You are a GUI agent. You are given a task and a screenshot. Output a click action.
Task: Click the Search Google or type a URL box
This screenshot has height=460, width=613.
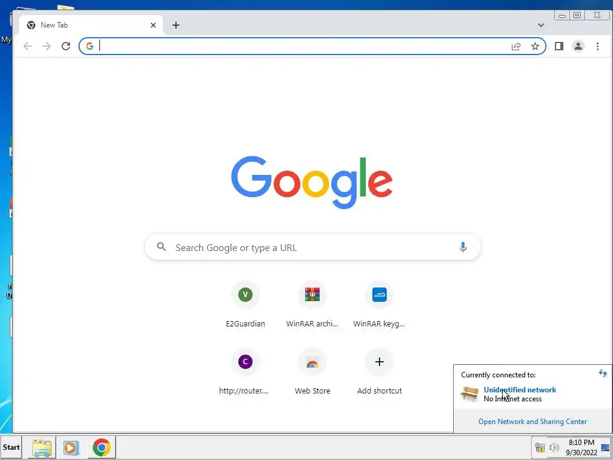[312, 247]
